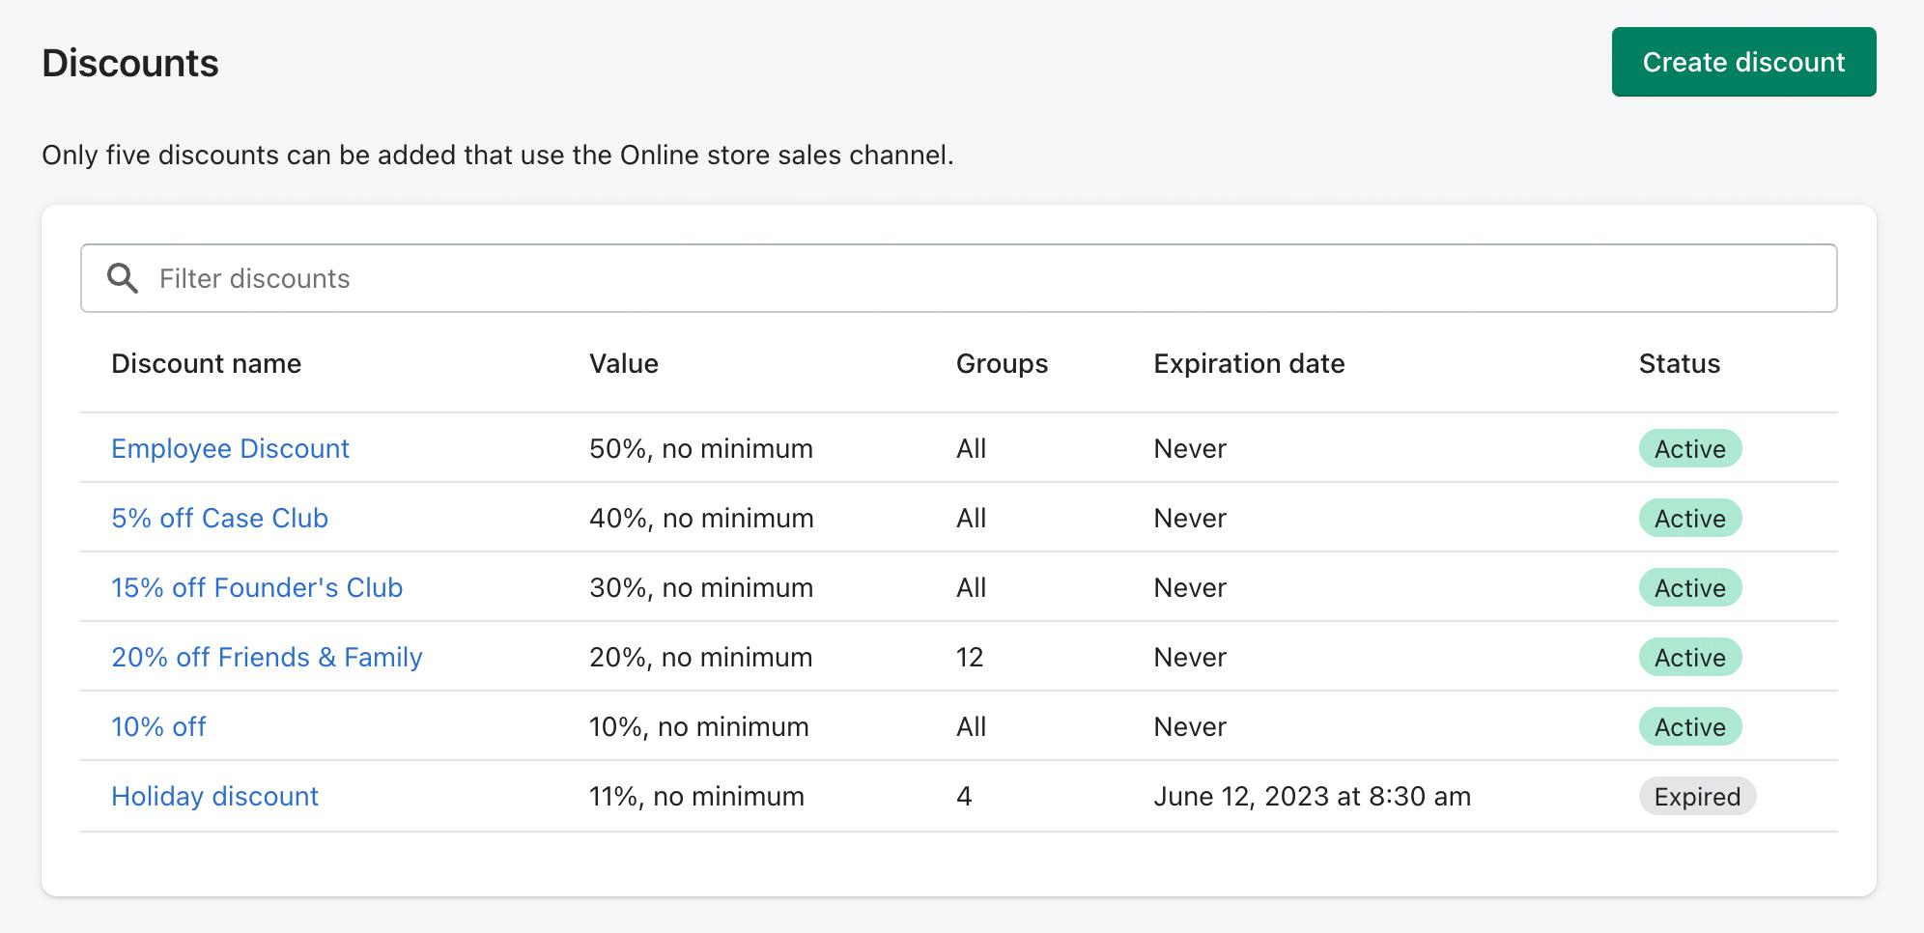The width and height of the screenshot is (1924, 933).
Task: Open the 10% off discount link
Action: click(x=158, y=726)
